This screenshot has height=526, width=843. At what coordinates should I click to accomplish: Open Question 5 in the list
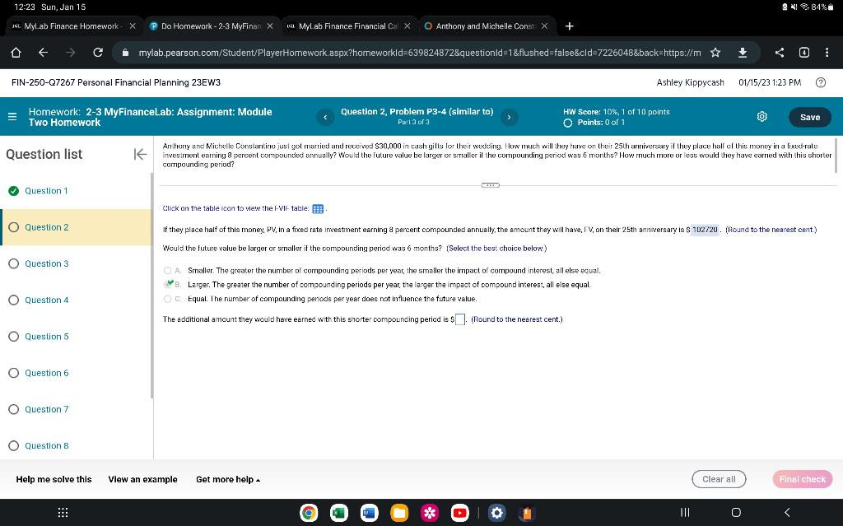pyautogui.click(x=47, y=337)
